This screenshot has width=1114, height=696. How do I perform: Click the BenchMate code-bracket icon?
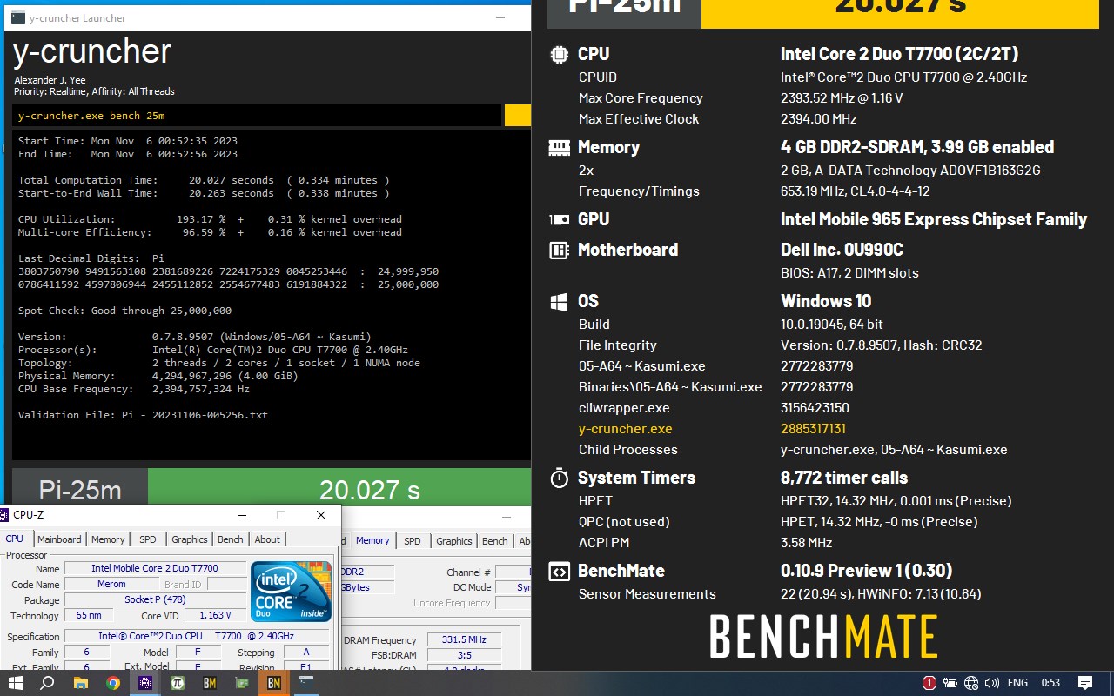pyautogui.click(x=559, y=571)
